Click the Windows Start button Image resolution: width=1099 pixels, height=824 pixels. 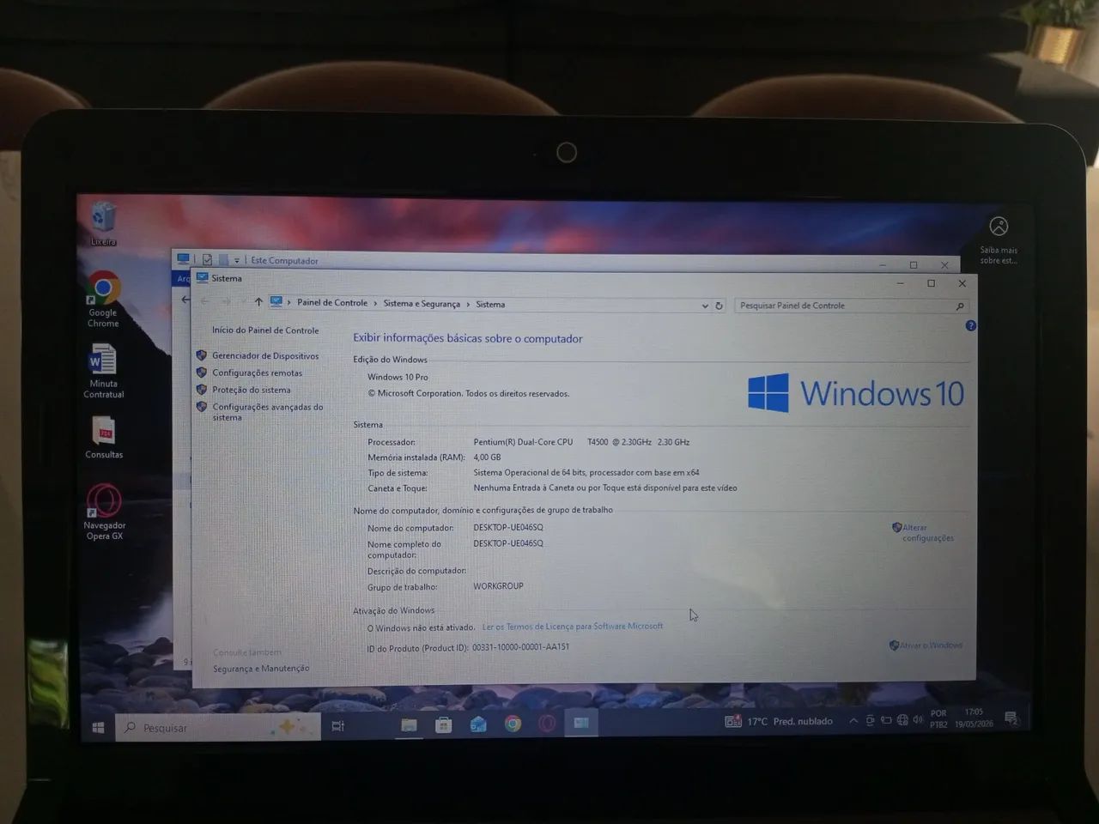(x=98, y=728)
